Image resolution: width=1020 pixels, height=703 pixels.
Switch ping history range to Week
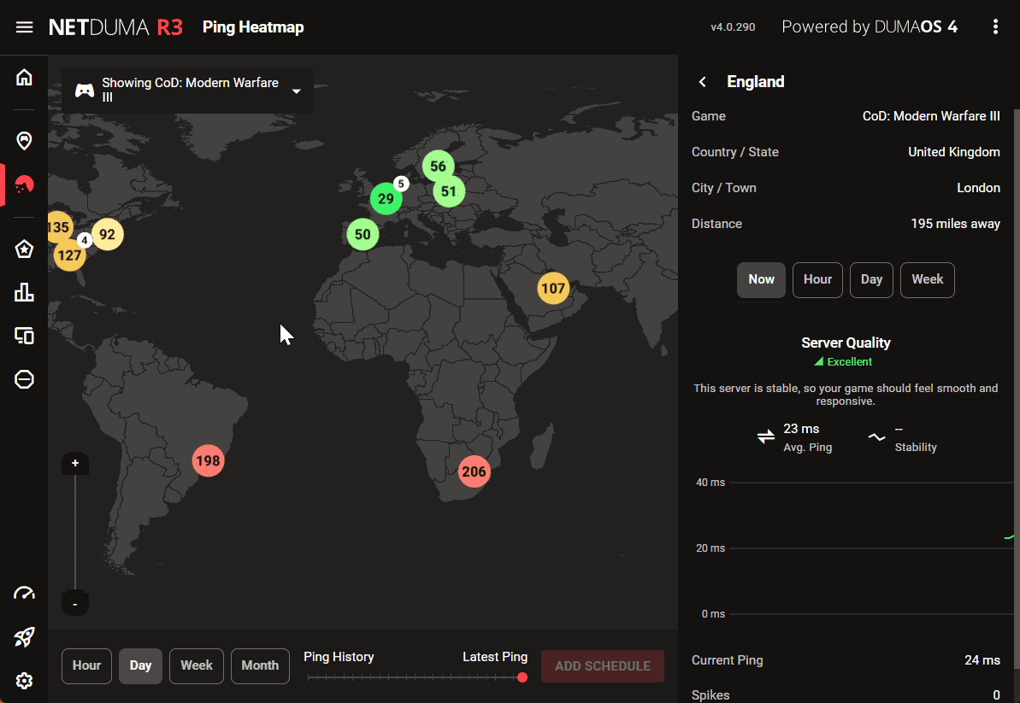pyautogui.click(x=197, y=666)
